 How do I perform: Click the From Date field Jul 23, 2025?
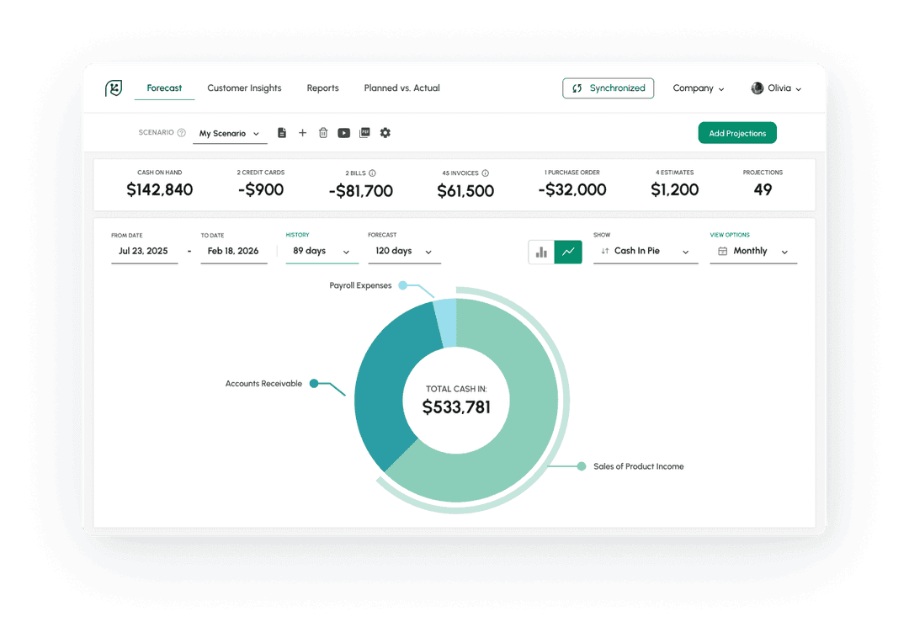click(144, 252)
